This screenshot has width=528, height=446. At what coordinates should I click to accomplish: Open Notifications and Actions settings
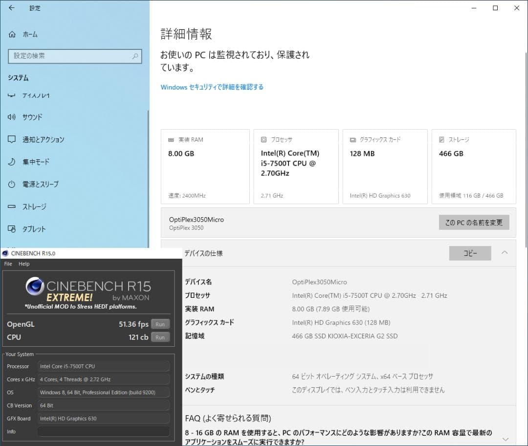point(43,139)
